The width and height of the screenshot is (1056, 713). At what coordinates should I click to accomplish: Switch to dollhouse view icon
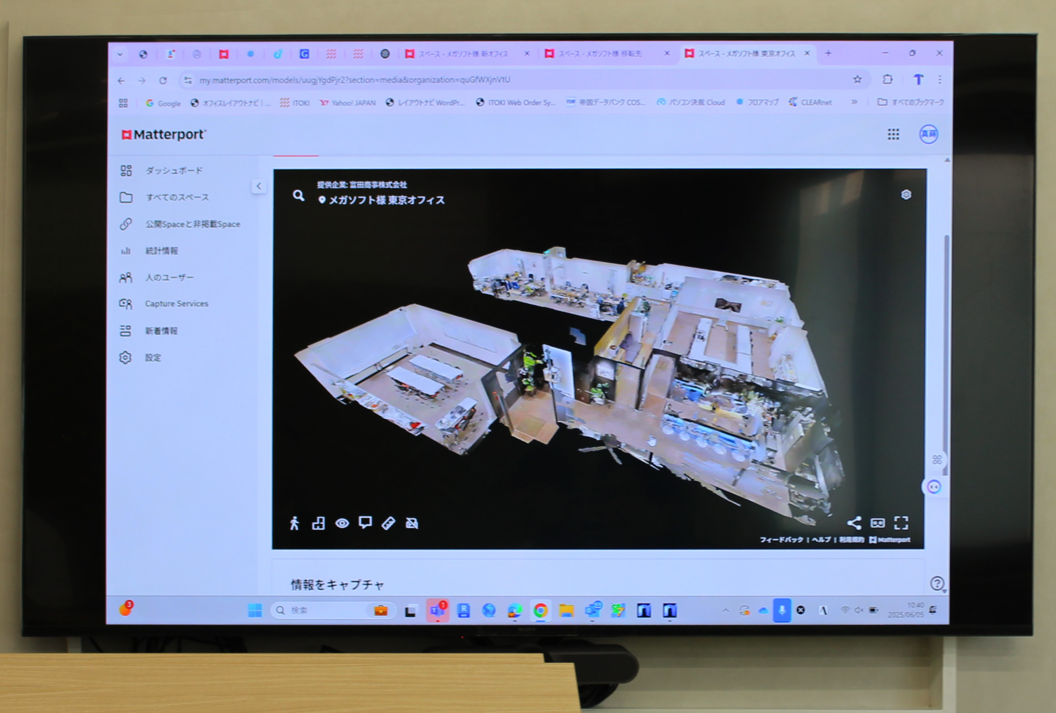[319, 523]
